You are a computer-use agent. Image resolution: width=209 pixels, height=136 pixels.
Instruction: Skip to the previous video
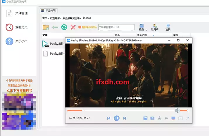click(109, 118)
